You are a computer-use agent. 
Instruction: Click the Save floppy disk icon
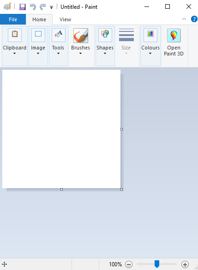coord(23,7)
